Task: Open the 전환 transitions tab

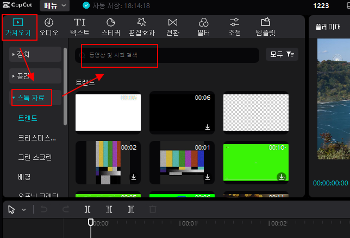Action: pyautogui.click(x=173, y=28)
